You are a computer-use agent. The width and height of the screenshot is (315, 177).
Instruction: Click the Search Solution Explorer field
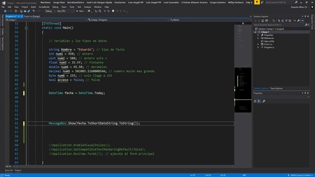pyautogui.click(x=279, y=25)
